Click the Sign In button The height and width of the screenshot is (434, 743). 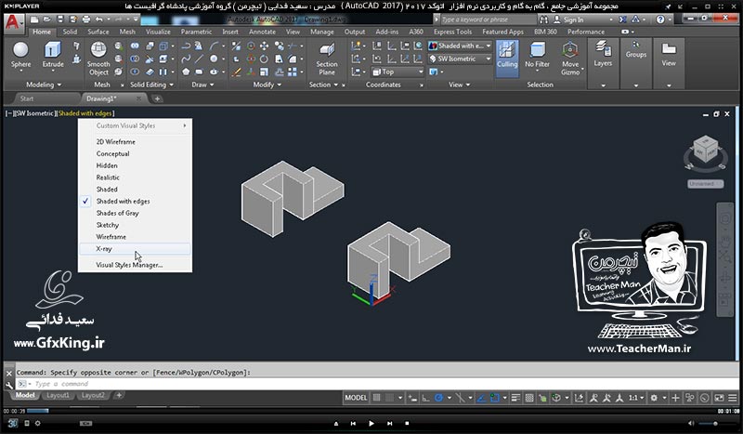coord(569,20)
